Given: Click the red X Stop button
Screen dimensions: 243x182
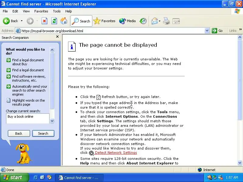Looking at the screenshot, I should (44, 21).
